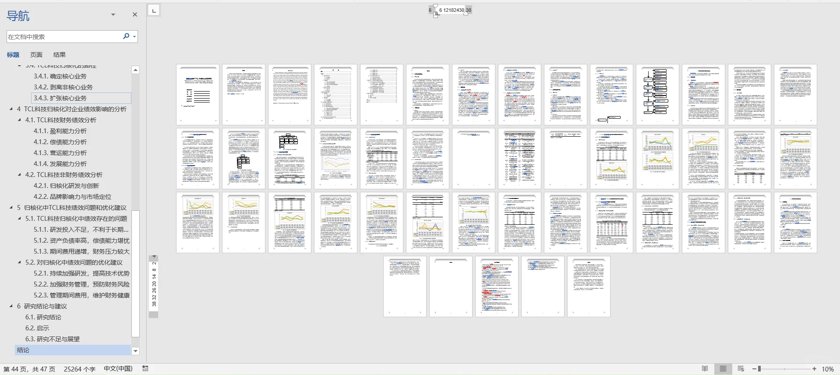The height and width of the screenshot is (375, 840).
Task: Click the navigation pane scroll up arrow
Action: click(x=136, y=70)
